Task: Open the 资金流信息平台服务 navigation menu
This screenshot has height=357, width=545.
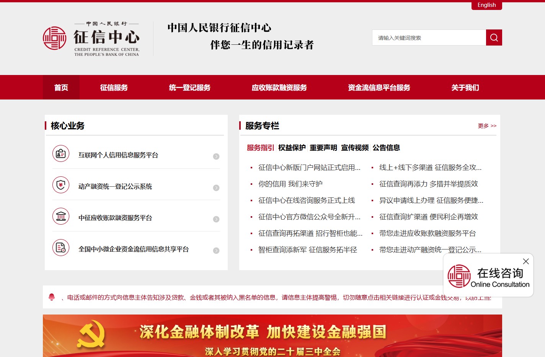Action: [x=379, y=87]
